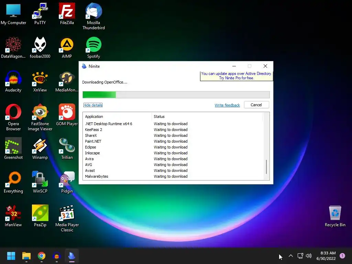Select the ShareX row
The height and width of the screenshot is (264, 352).
(x=173, y=135)
